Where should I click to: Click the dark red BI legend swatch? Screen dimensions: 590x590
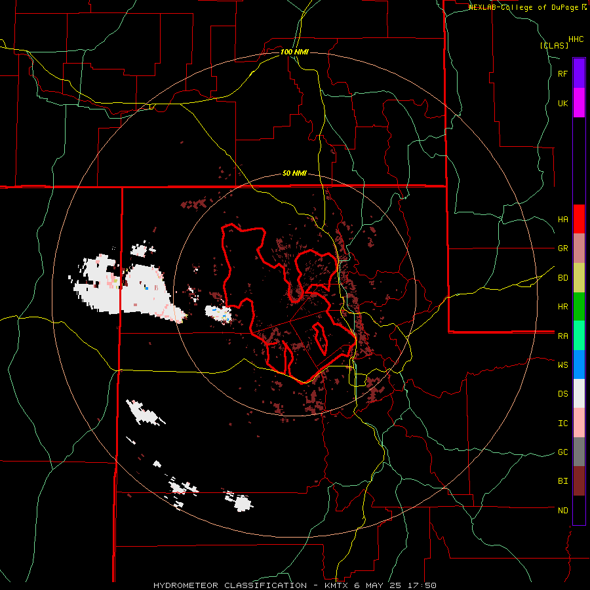pos(579,481)
